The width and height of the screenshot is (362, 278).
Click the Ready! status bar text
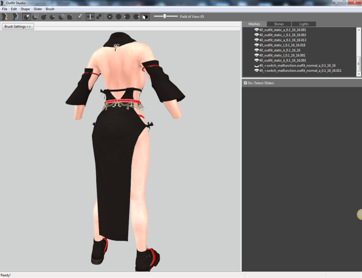[x=6, y=275]
